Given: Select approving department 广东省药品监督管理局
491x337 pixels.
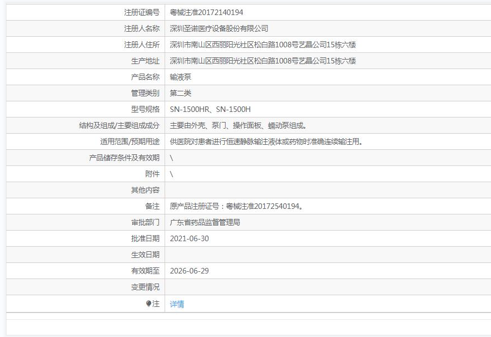Looking at the screenshot, I should [205, 222].
